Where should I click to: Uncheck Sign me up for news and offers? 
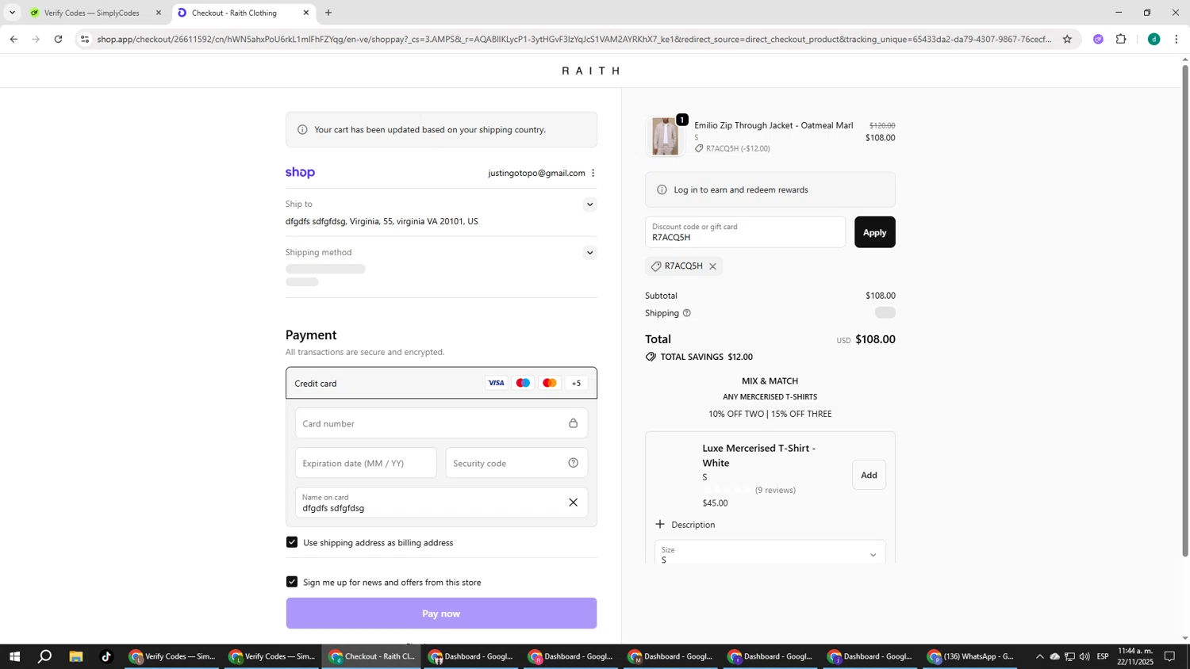[292, 582]
